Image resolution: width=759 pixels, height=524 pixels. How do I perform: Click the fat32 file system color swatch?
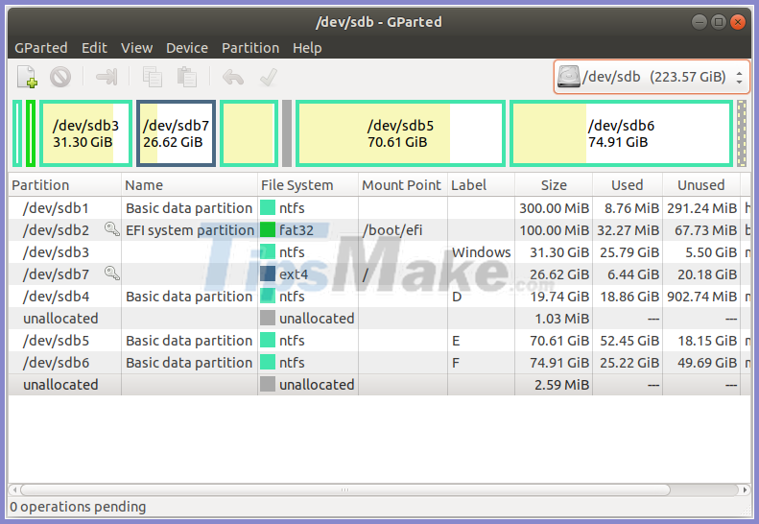click(268, 230)
